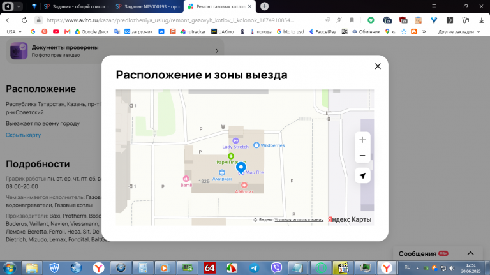Open Google Диск bookmark
The image size is (490, 275).
pos(93,31)
